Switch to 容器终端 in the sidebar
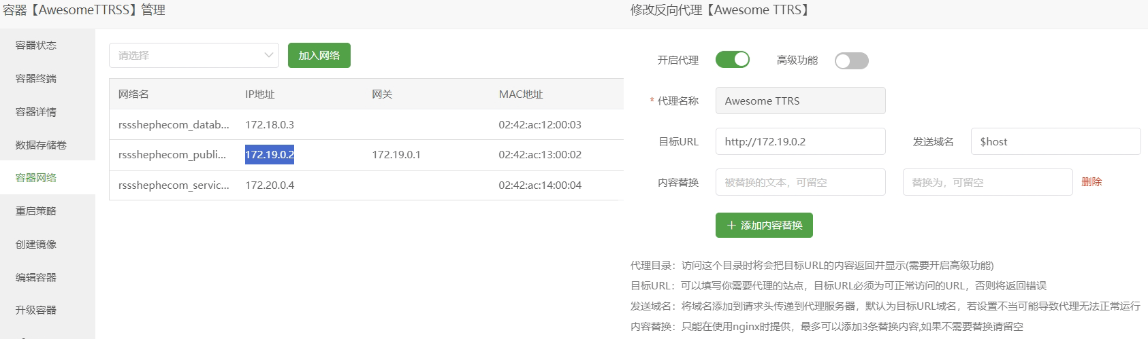The width and height of the screenshot is (1148, 339). pos(36,79)
